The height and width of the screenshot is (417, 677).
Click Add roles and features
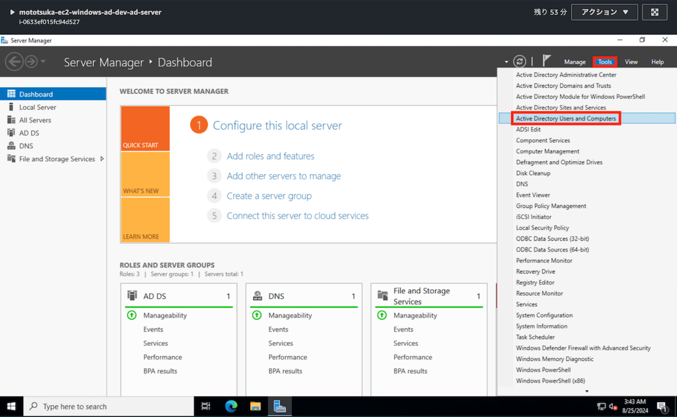pyautogui.click(x=270, y=156)
